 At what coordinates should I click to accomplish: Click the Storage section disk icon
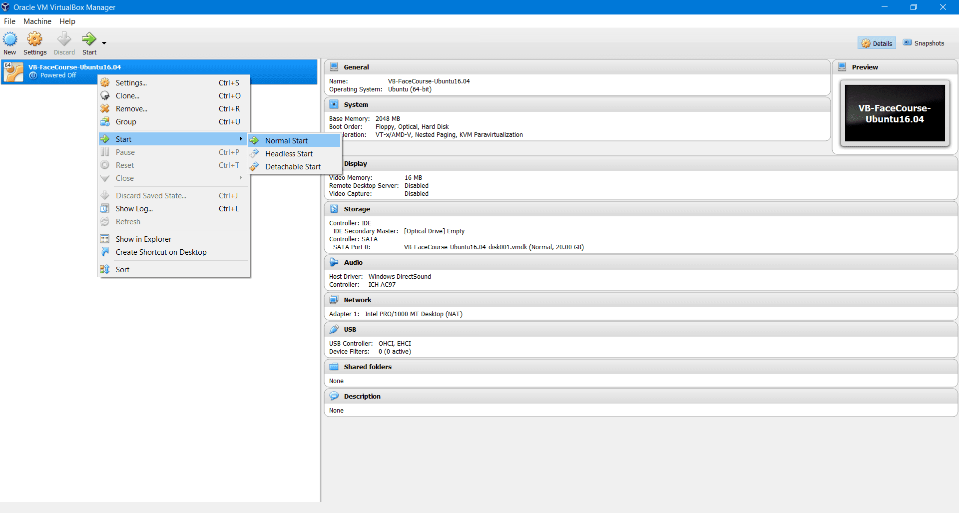point(334,209)
